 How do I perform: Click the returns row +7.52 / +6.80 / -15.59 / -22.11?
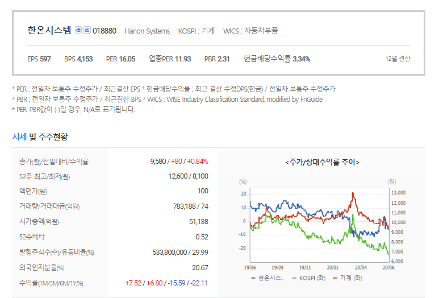click(x=166, y=283)
